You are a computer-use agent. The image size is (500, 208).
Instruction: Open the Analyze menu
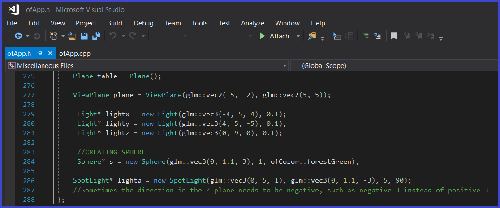point(252,23)
